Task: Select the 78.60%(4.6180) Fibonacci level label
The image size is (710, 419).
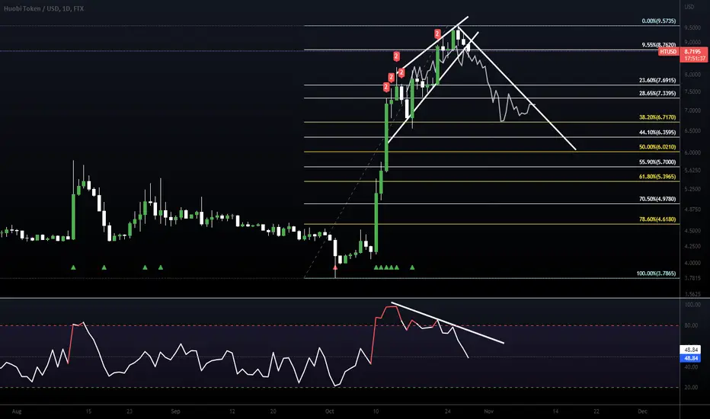Action: 657,219
